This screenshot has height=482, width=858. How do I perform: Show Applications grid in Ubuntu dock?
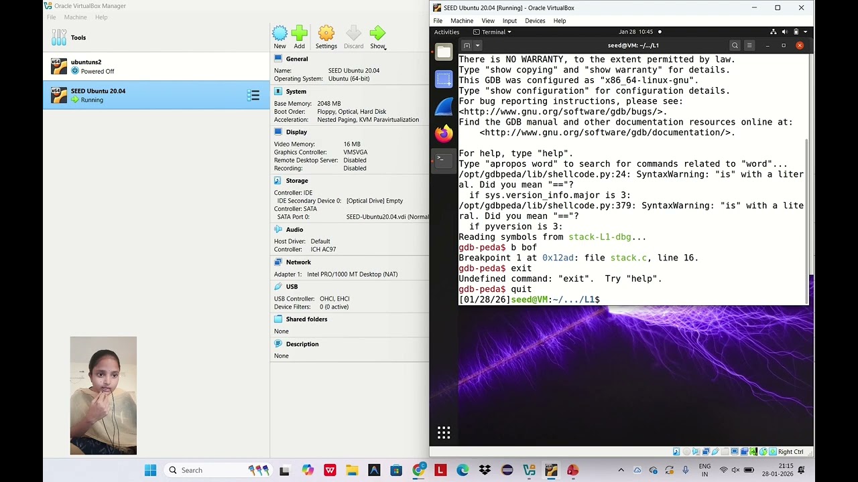point(444,432)
